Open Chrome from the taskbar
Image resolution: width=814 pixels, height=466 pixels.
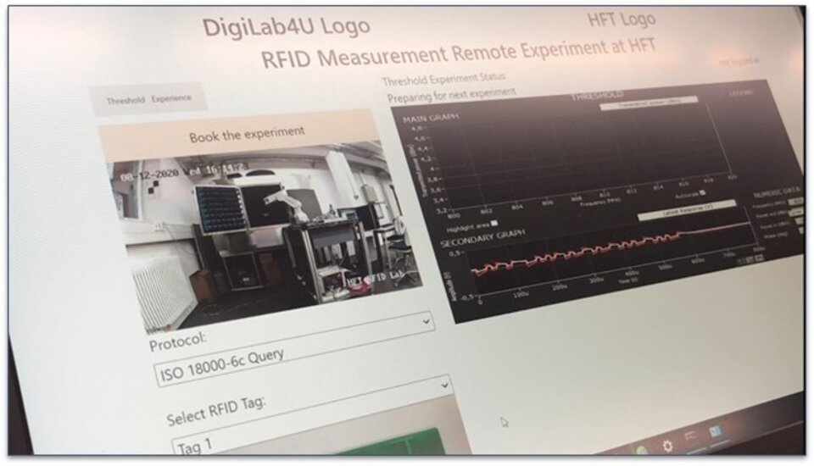(642, 452)
